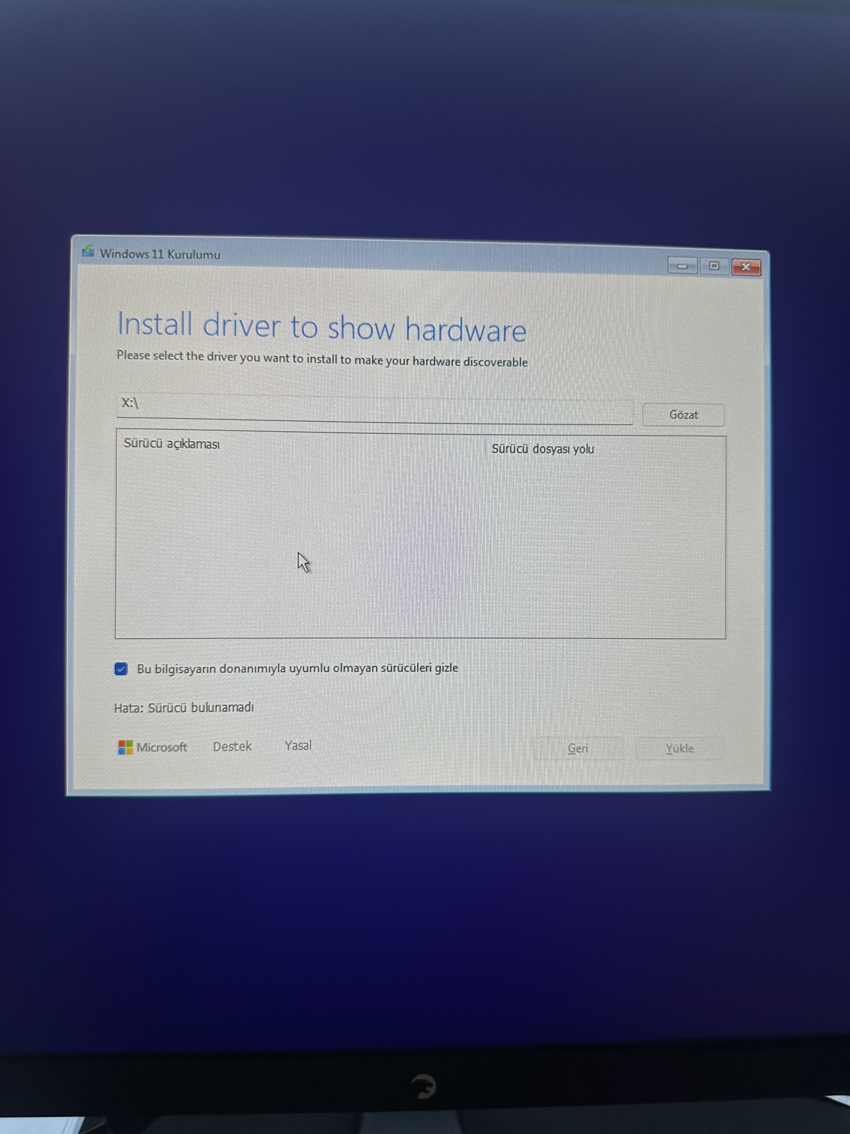
Task: Open the Destek support link
Action: [x=232, y=746]
